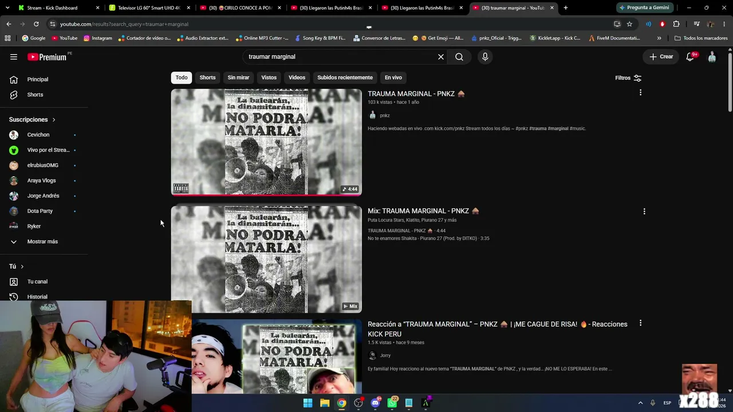Expand Mostrar más in subscriptions

pyautogui.click(x=42, y=241)
